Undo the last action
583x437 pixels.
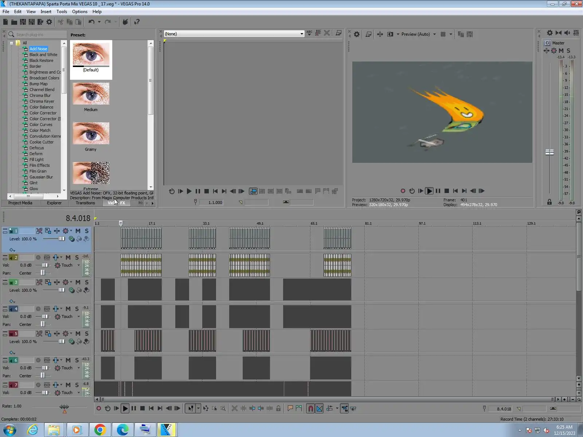pyautogui.click(x=91, y=22)
